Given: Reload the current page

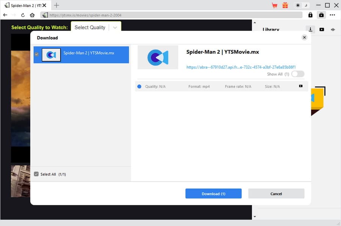Looking at the screenshot, I should 23,15.
